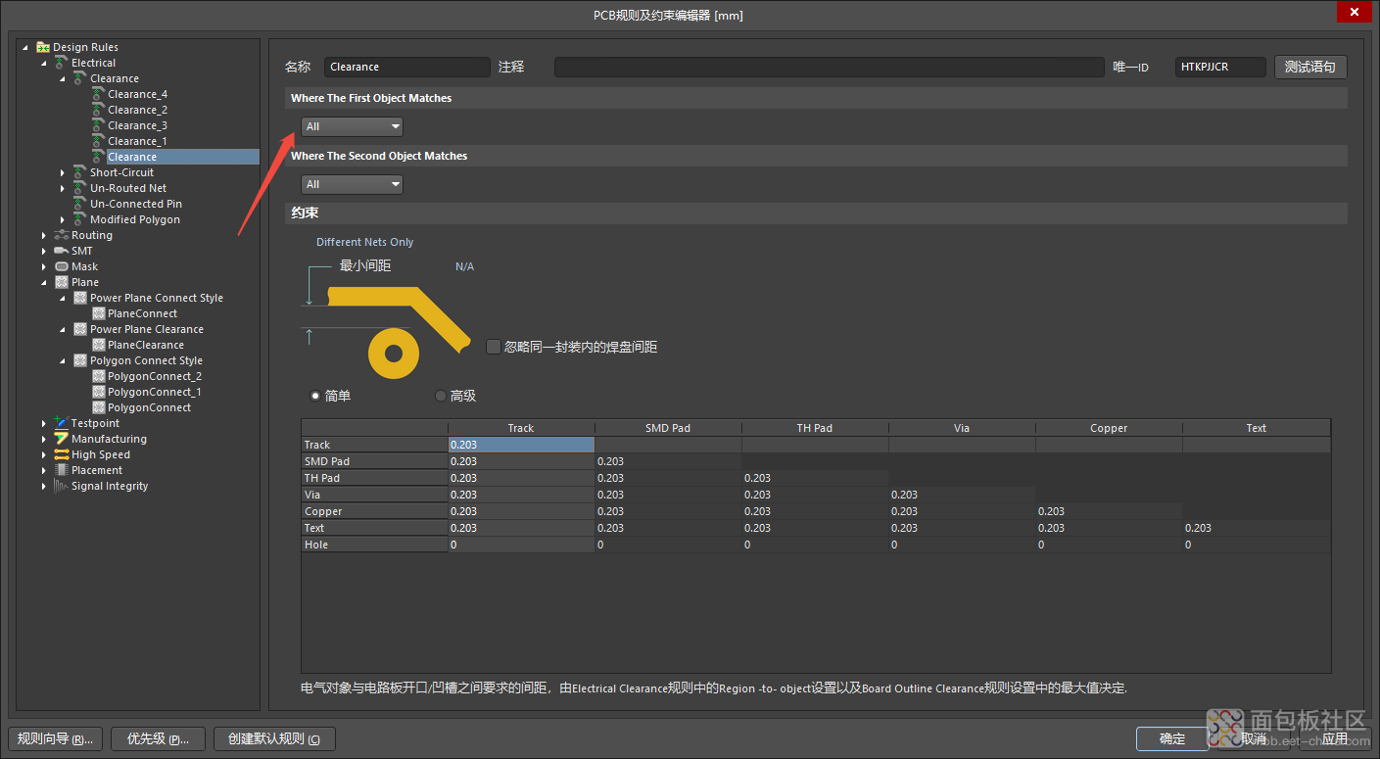Click the High Speed category icon
Image resolution: width=1380 pixels, height=759 pixels.
pos(62,454)
